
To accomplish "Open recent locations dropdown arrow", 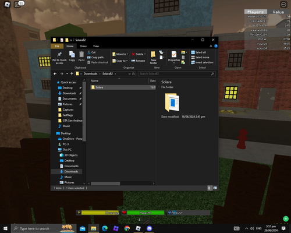I will click(x=67, y=74).
